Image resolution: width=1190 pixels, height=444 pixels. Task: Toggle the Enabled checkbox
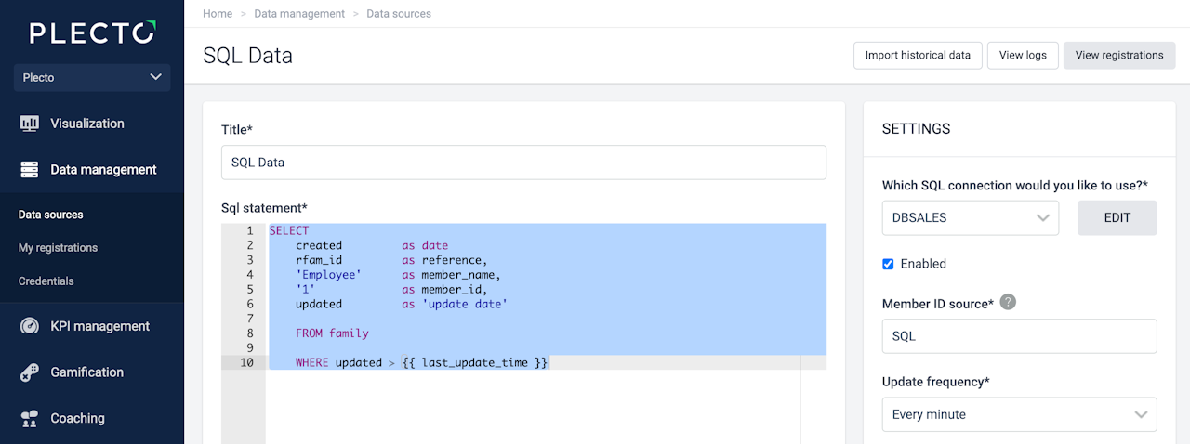[888, 264]
